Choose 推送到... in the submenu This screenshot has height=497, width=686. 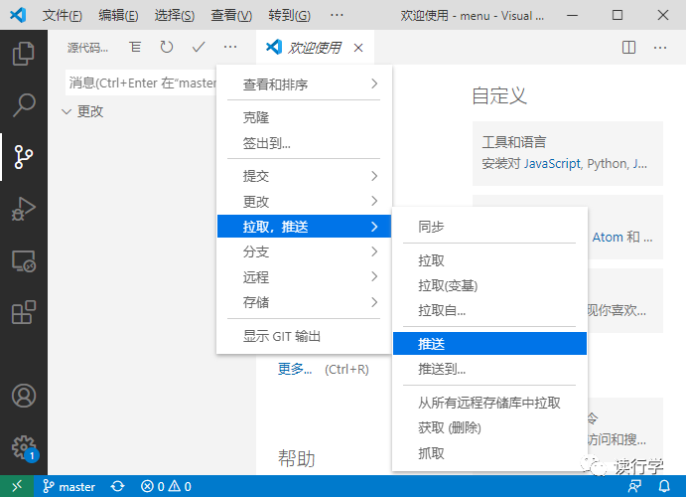[x=489, y=369]
